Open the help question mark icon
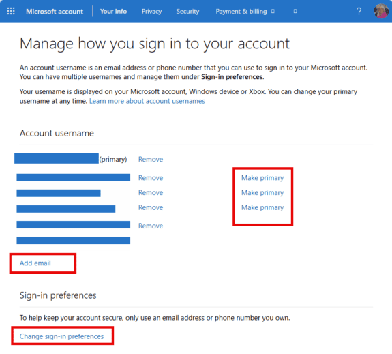Viewport: 392px width, 354px height. pos(359,12)
